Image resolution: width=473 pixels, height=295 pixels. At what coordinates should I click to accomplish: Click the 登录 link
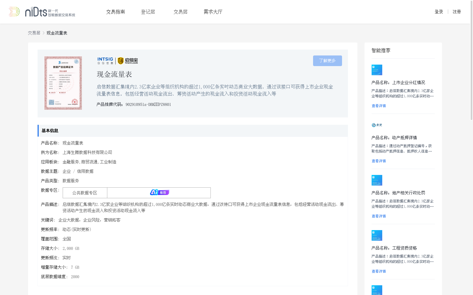click(x=439, y=12)
